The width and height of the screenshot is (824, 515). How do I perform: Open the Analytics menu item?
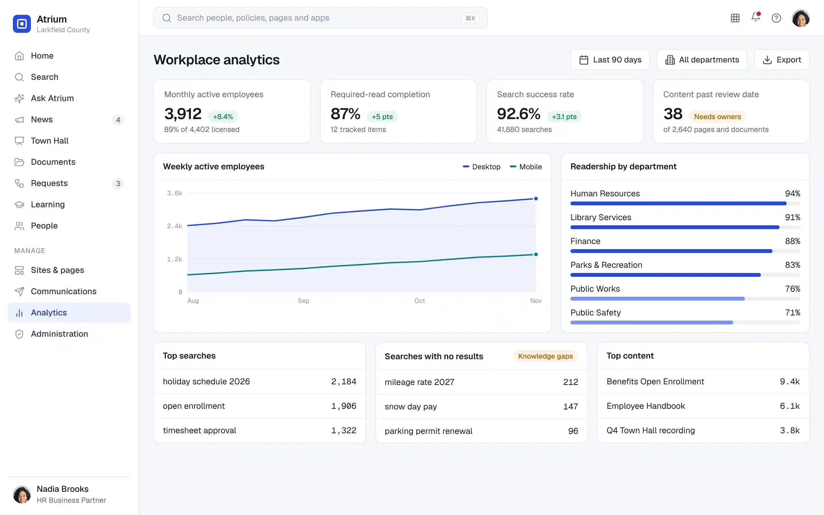(69, 313)
